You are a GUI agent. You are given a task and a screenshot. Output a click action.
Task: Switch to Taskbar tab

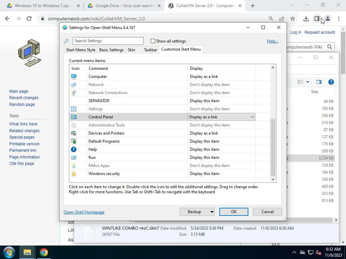[150, 50]
